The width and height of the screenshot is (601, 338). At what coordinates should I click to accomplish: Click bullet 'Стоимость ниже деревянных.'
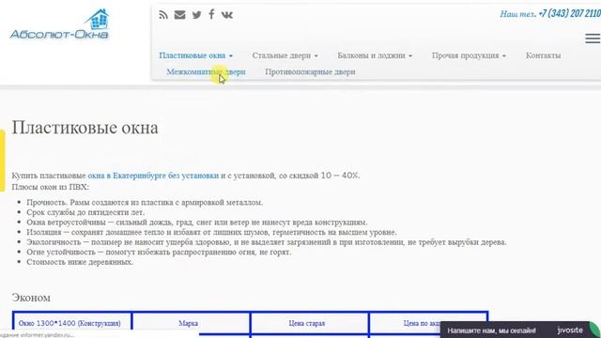pyautogui.click(x=80, y=262)
